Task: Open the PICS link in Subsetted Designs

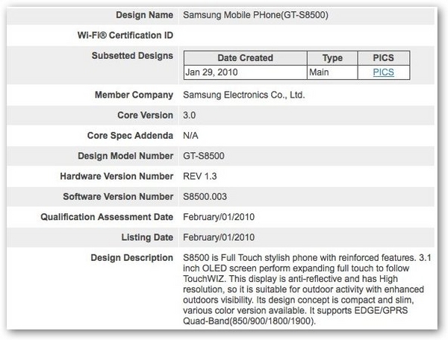Action: 384,72
